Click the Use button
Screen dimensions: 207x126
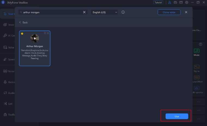coord(177,116)
